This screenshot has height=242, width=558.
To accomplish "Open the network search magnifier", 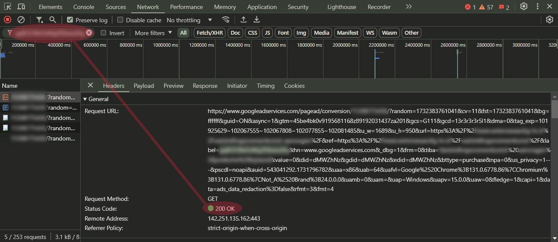I will tap(52, 20).
